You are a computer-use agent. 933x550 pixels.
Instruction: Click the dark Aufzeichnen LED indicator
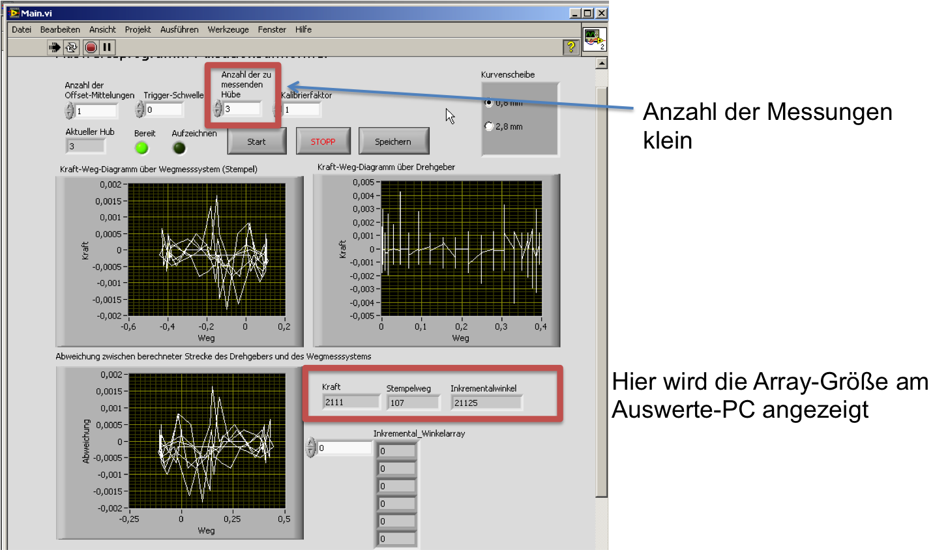[179, 148]
